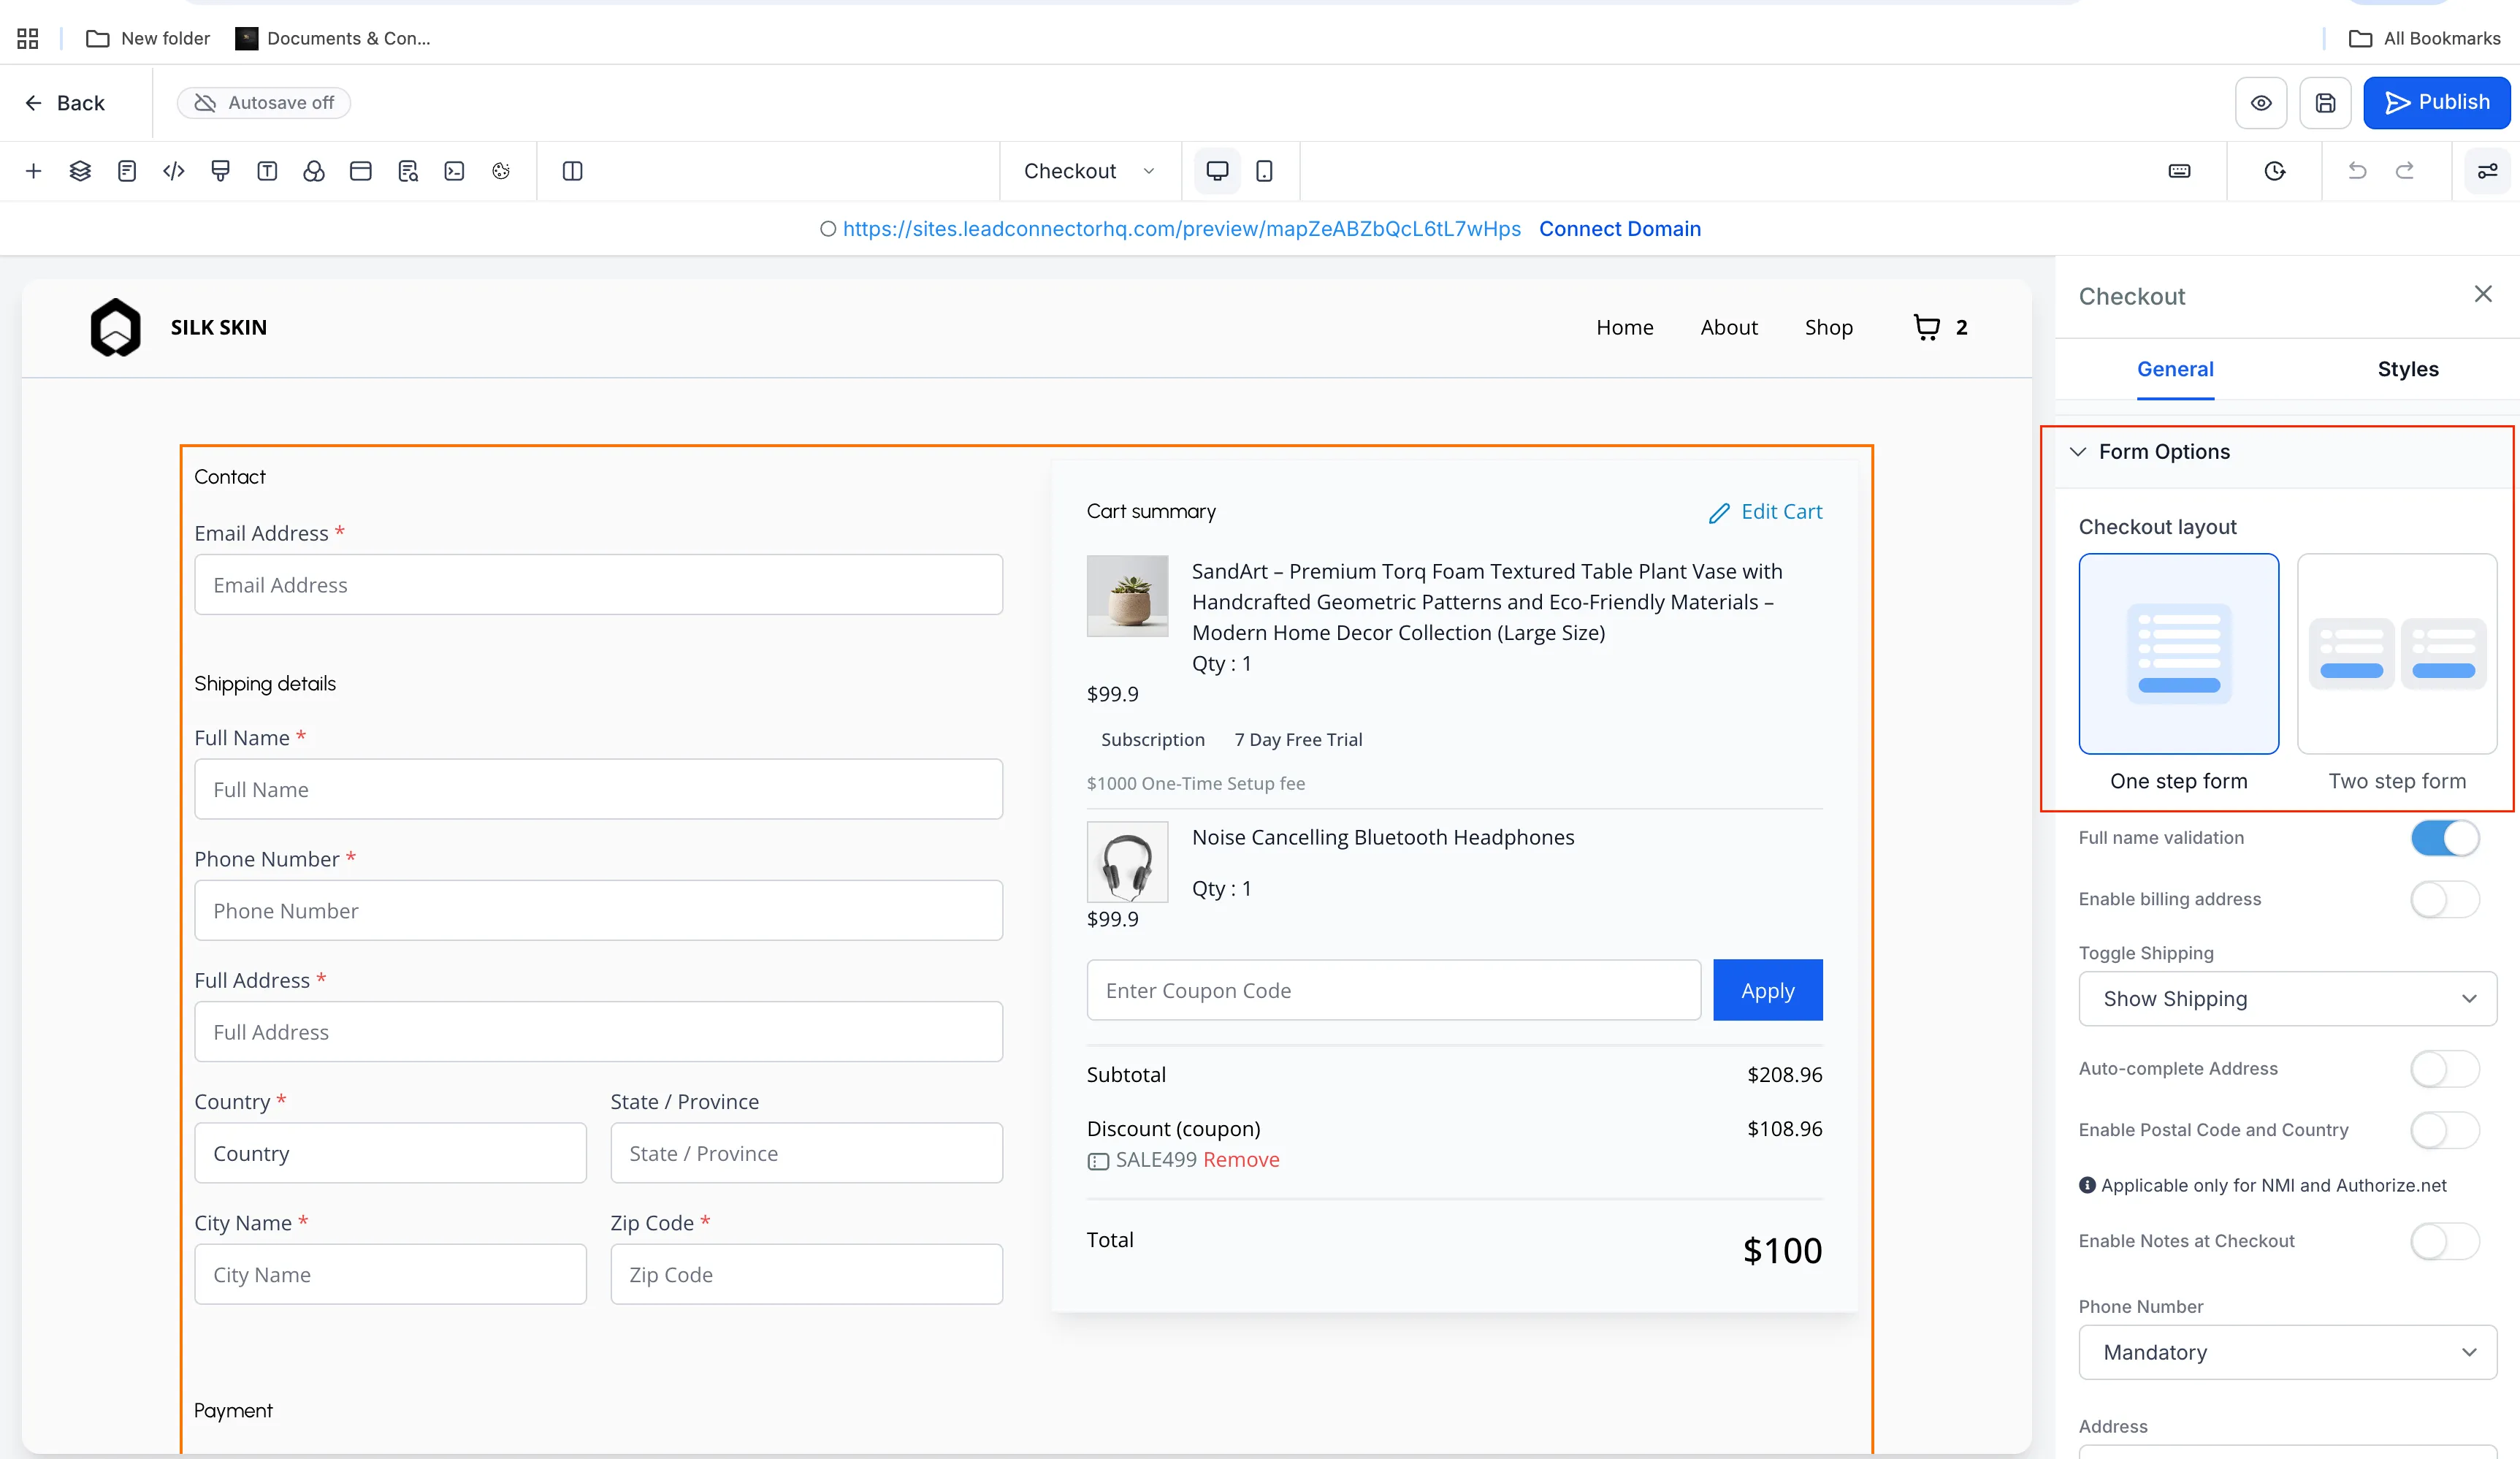Click the add element plus icon

[x=33, y=171]
